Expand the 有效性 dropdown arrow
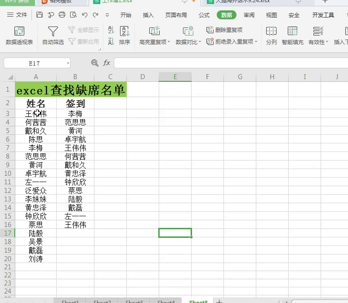 pyautogui.click(x=327, y=42)
